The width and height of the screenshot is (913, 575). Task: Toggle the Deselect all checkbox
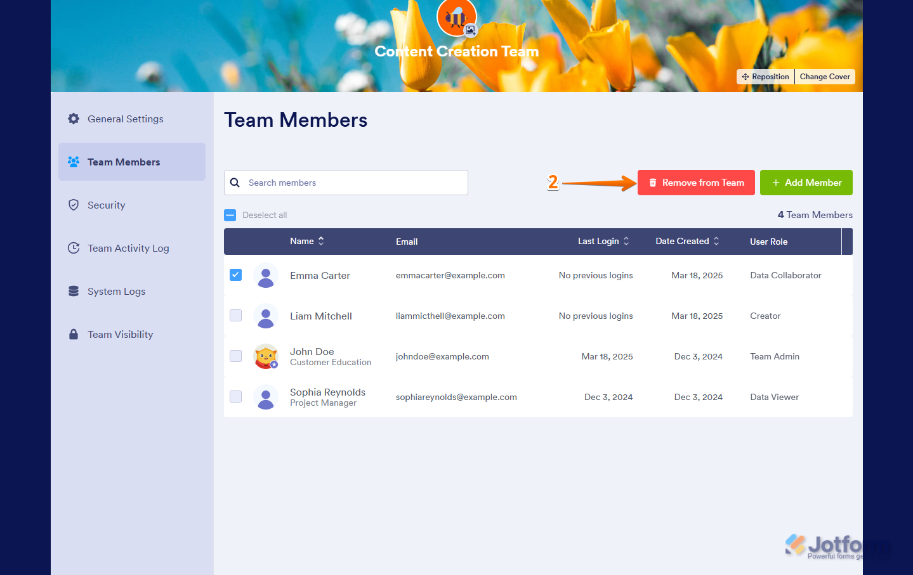[230, 215]
